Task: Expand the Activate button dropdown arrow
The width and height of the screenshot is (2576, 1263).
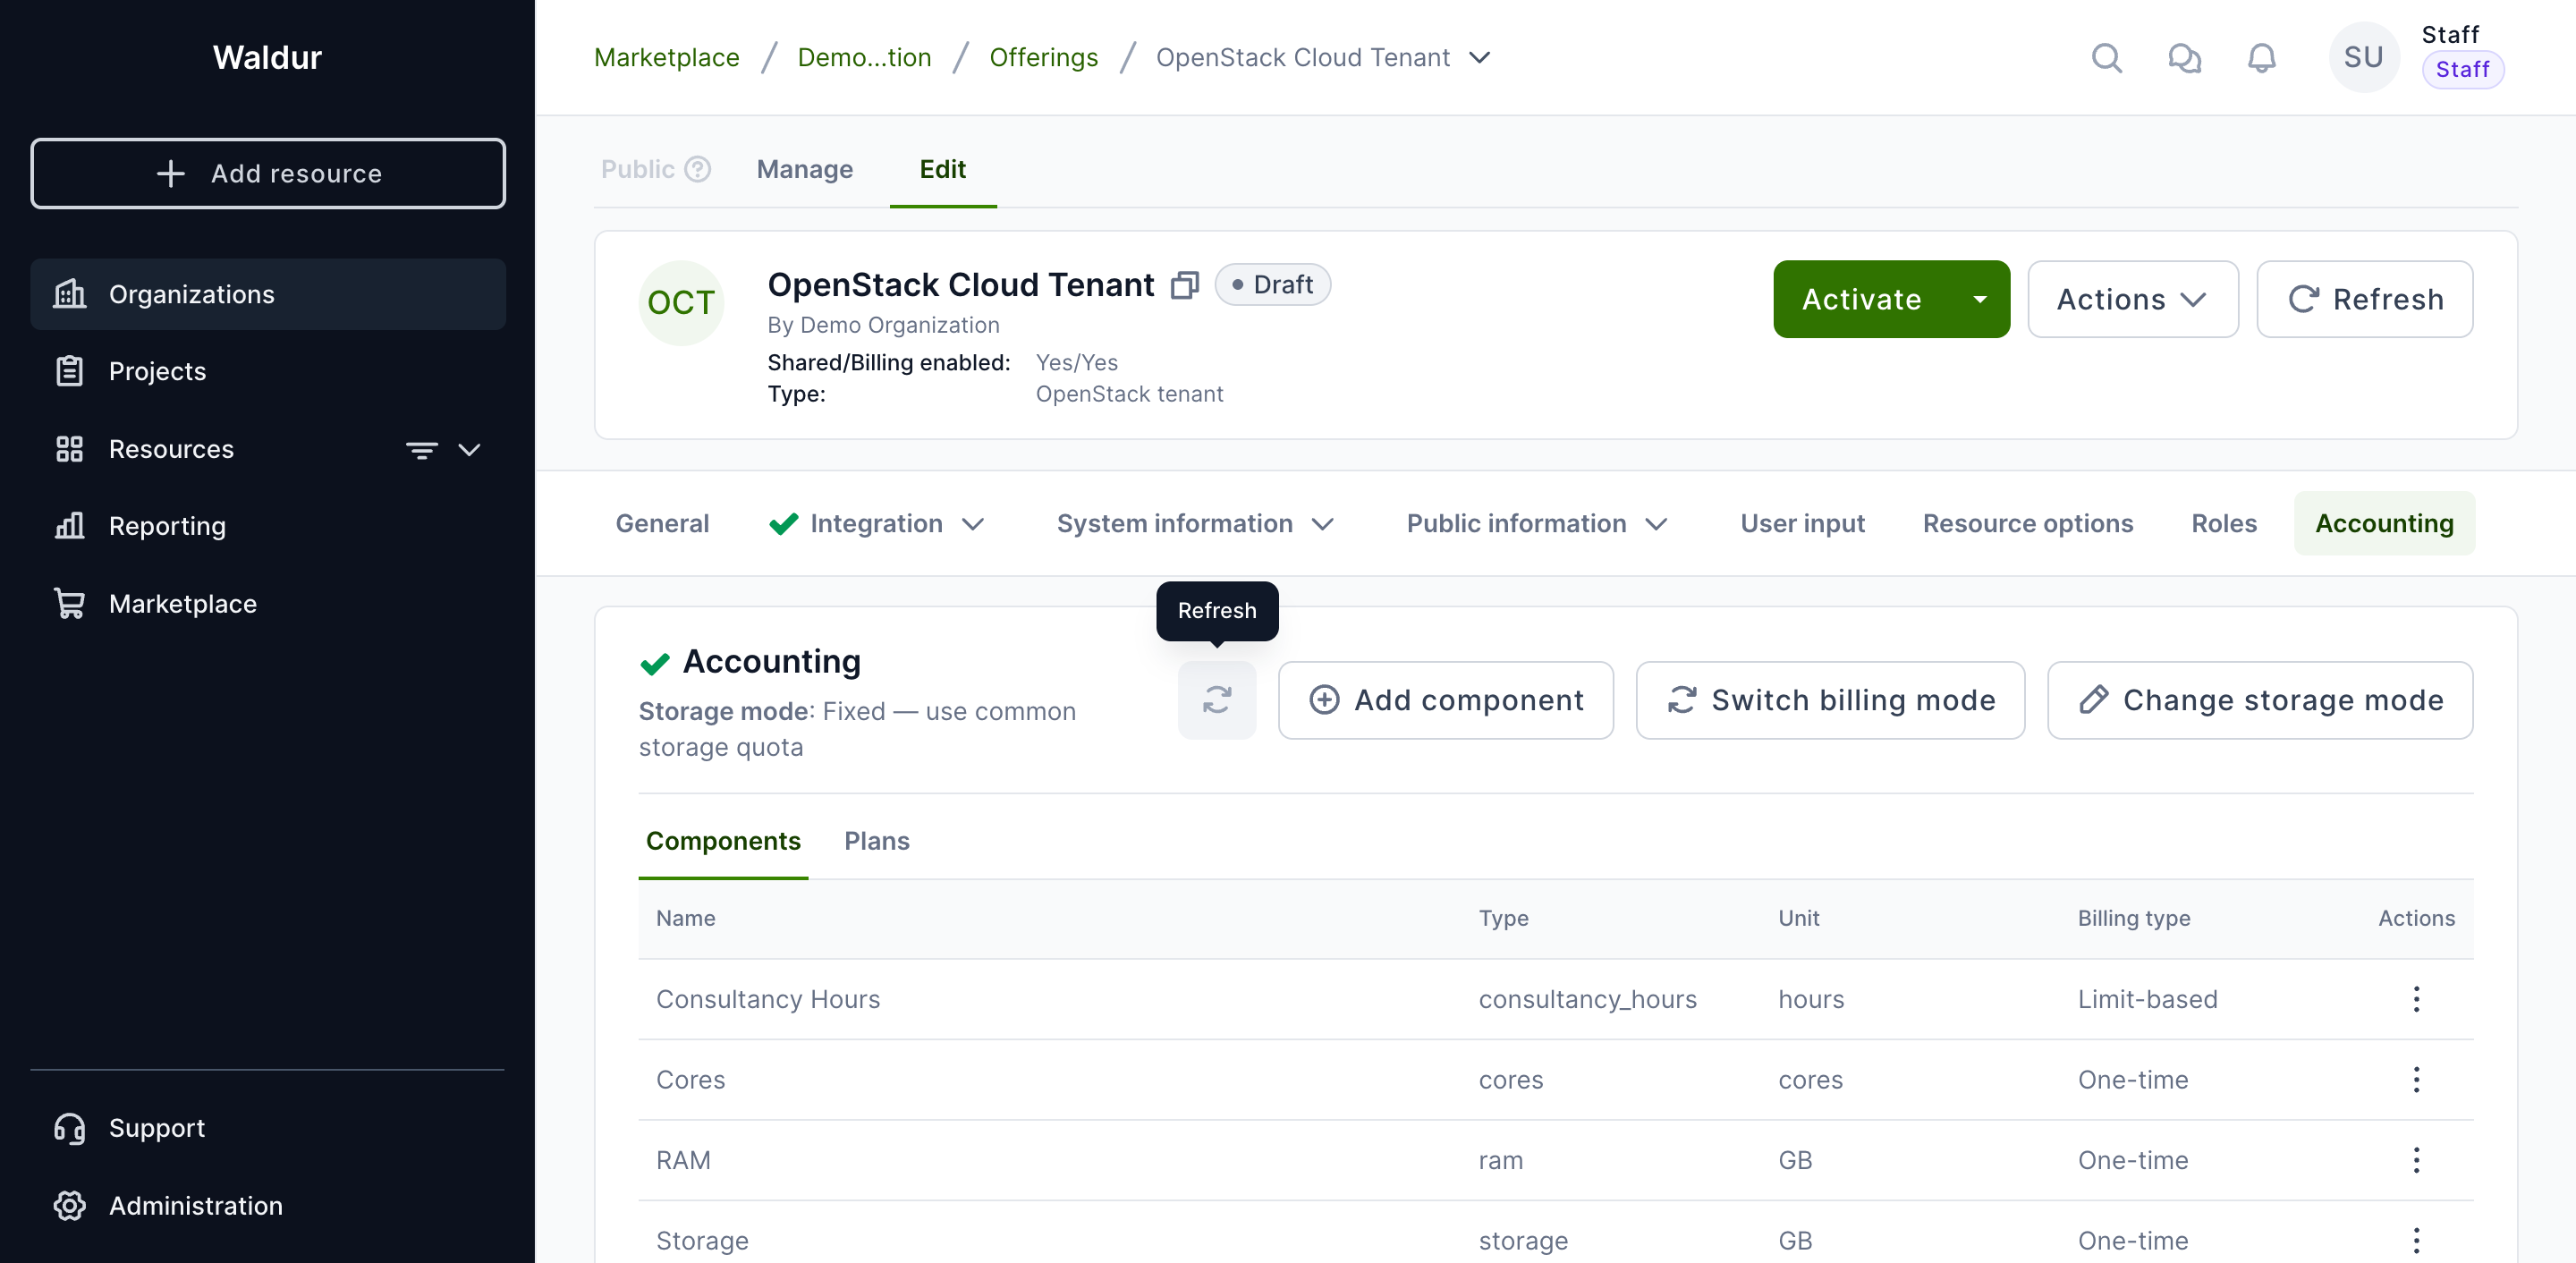Action: [1979, 299]
